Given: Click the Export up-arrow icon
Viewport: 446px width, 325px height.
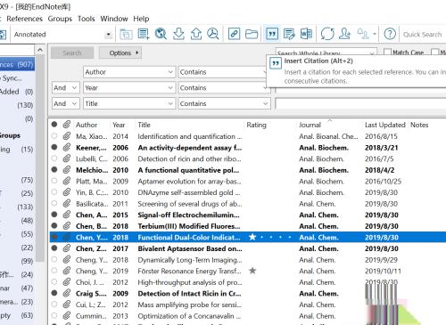Looking at the screenshot, I should tap(196, 34).
